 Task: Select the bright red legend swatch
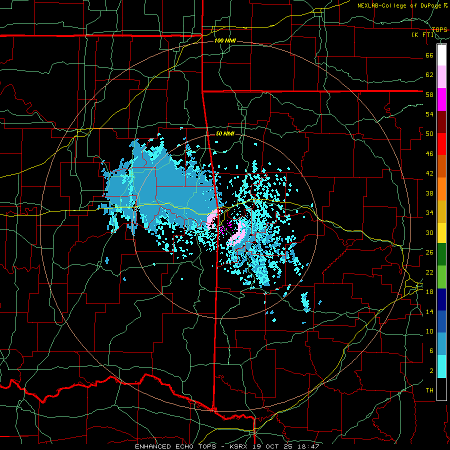pos(441,144)
